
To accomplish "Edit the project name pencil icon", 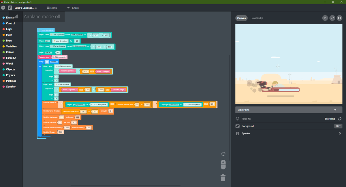I will point(36,8).
